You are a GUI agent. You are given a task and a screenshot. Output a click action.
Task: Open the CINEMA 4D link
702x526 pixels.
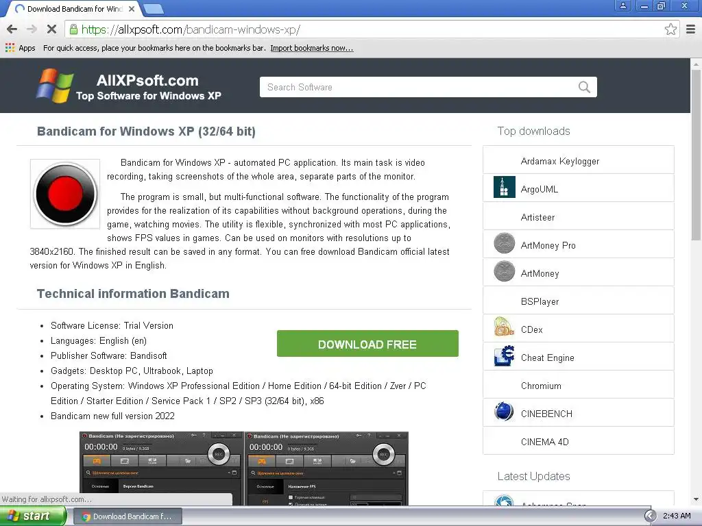pos(544,442)
